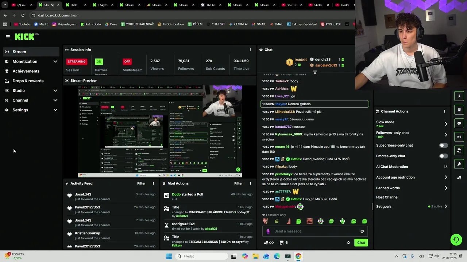
Task: Click the three-dots cluster icon in right sidebar
Action: pos(459,178)
